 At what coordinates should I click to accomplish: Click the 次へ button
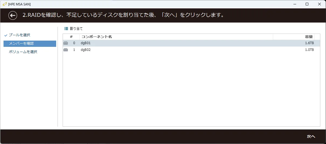311,136
